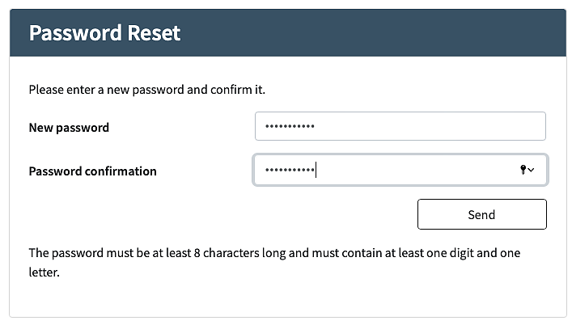Expand the password autofill chevron arrow
This screenshot has height=325, width=572.
coord(532,170)
